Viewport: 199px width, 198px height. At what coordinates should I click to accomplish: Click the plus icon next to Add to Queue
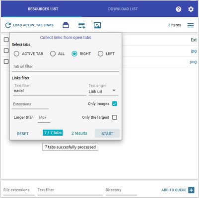coord(191,190)
